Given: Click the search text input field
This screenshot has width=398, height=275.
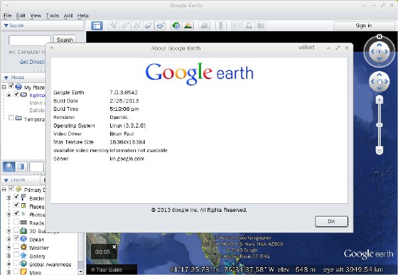Looking at the screenshot, I should pos(30,40).
